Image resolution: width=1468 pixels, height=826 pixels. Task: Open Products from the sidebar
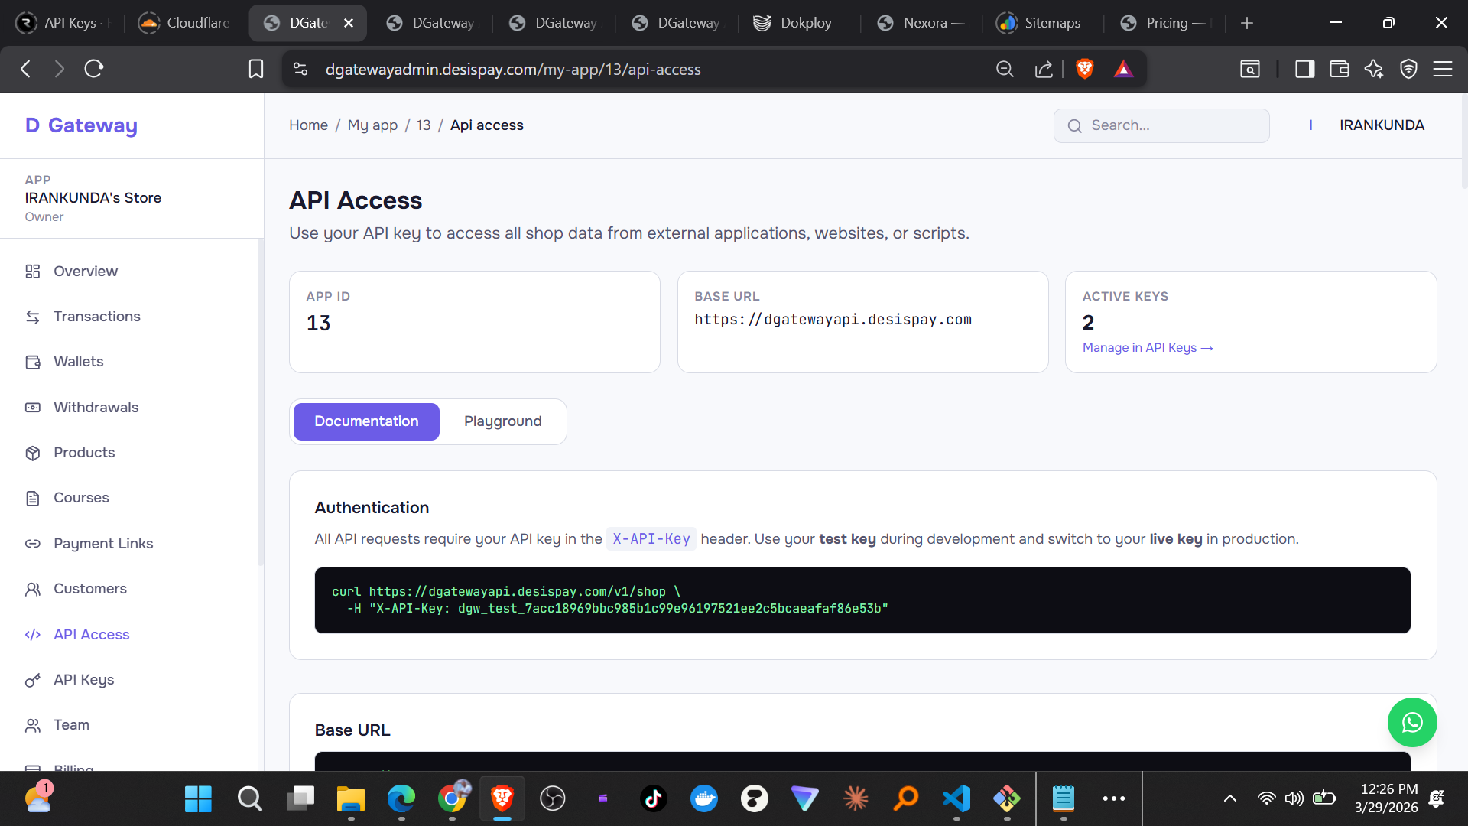click(x=84, y=452)
